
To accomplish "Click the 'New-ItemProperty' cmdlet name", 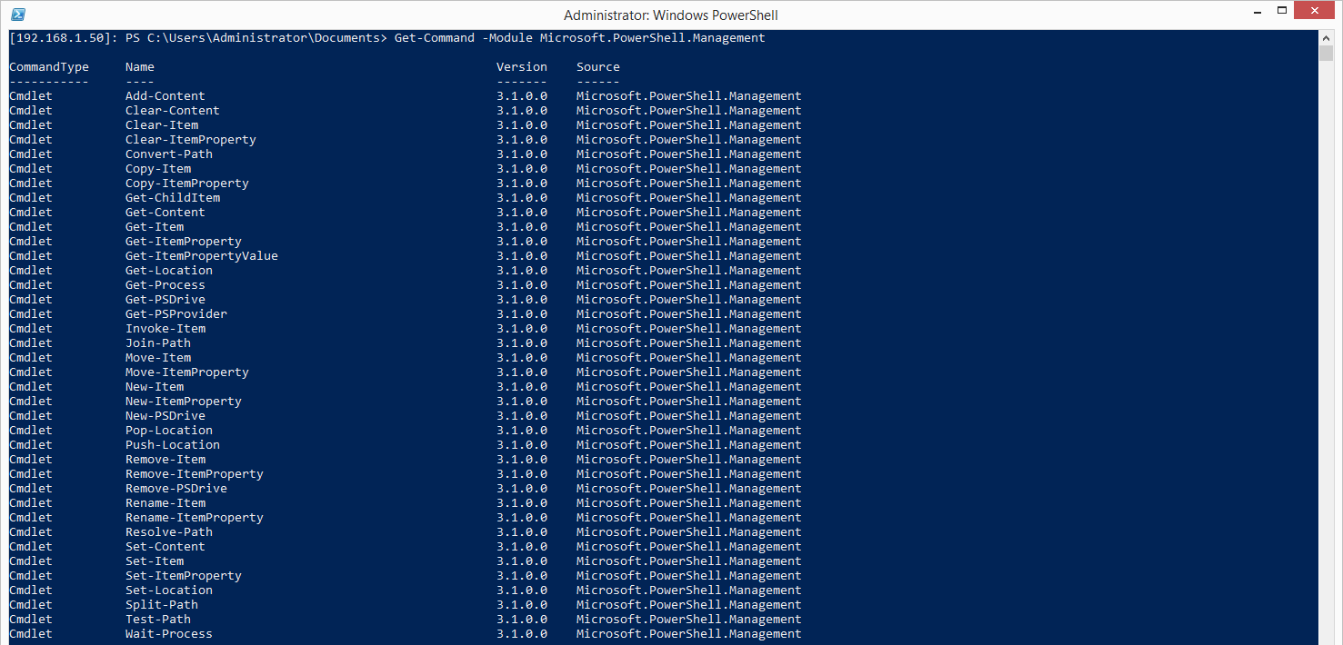I will [x=184, y=402].
